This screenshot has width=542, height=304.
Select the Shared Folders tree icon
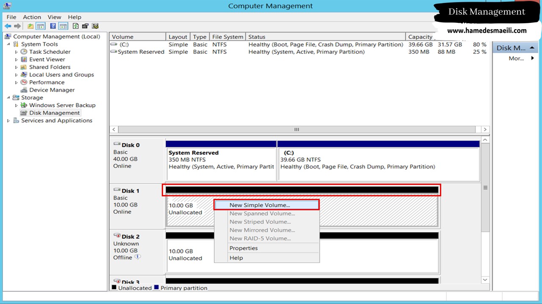pos(24,67)
